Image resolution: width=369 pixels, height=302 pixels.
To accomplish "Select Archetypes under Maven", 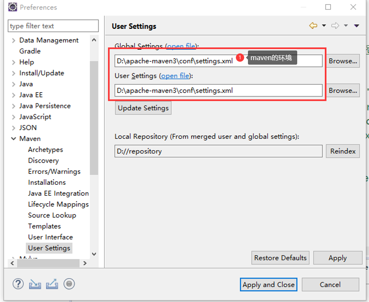I will [x=45, y=149].
